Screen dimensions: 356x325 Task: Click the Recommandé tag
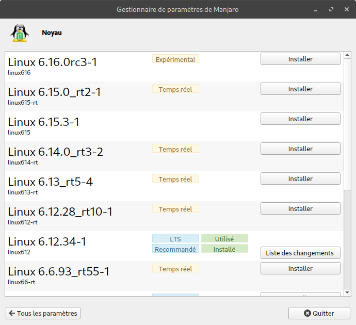tap(175, 249)
